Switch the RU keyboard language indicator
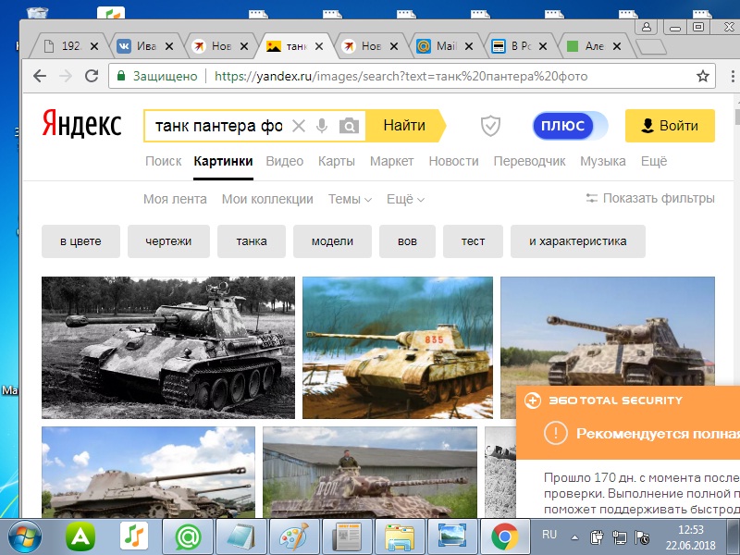740x555 pixels. point(549,535)
